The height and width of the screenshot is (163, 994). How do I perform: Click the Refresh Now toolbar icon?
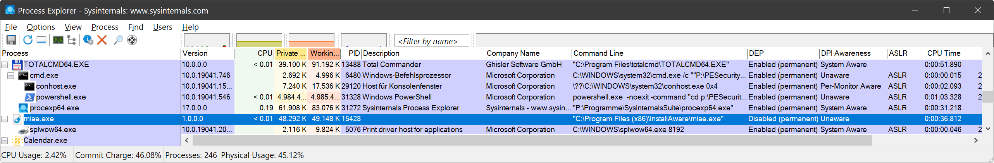(28, 40)
